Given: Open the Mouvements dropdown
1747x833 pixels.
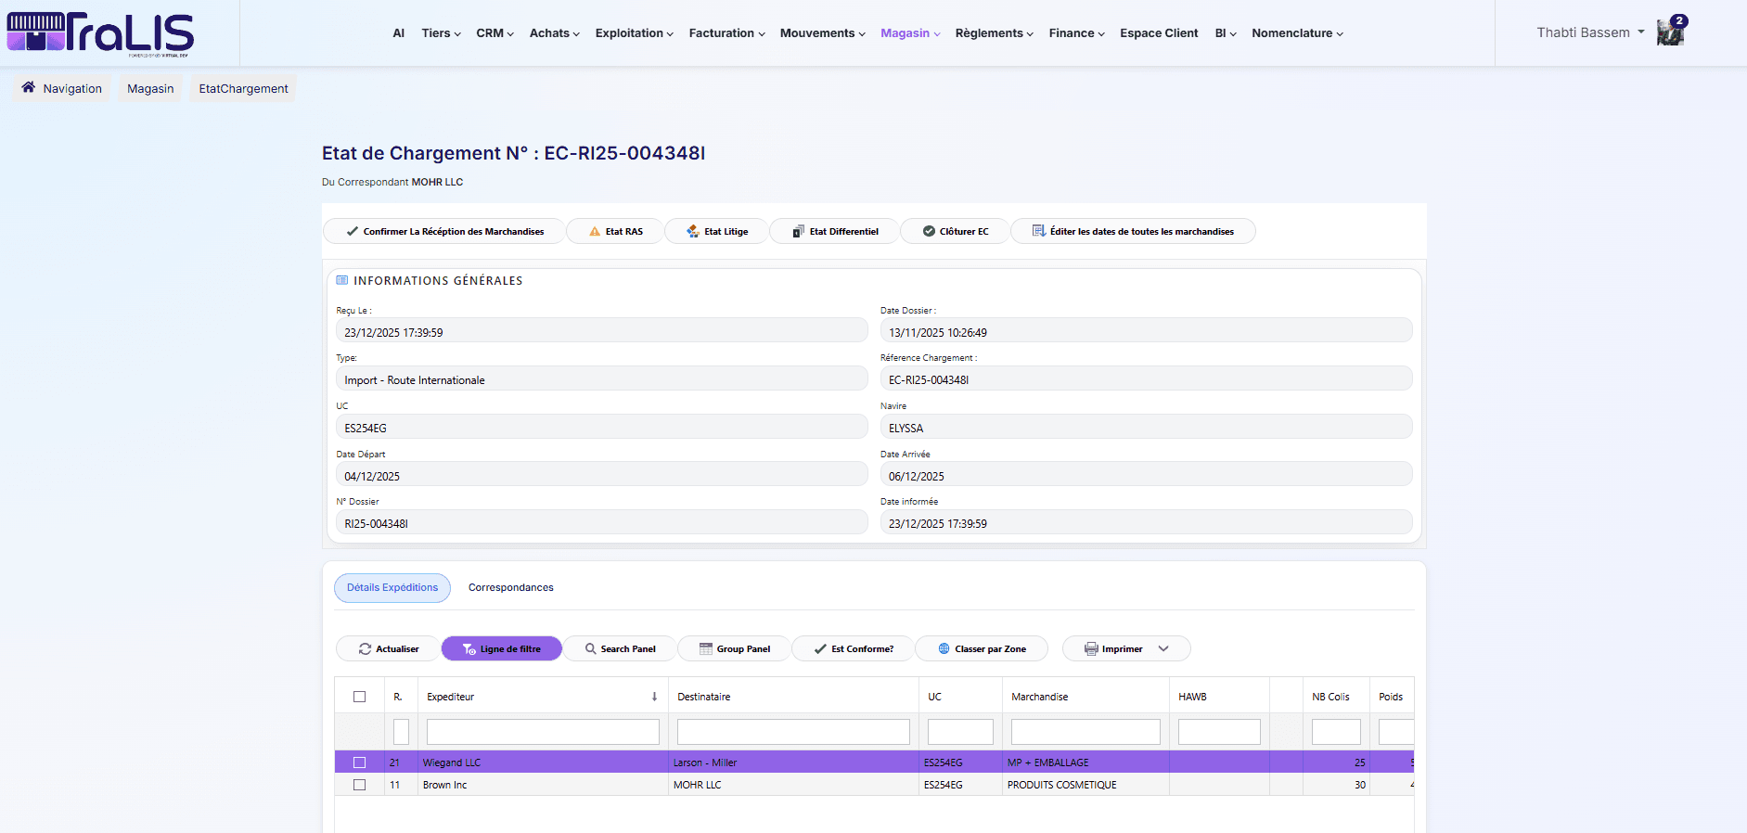Looking at the screenshot, I should [823, 33].
